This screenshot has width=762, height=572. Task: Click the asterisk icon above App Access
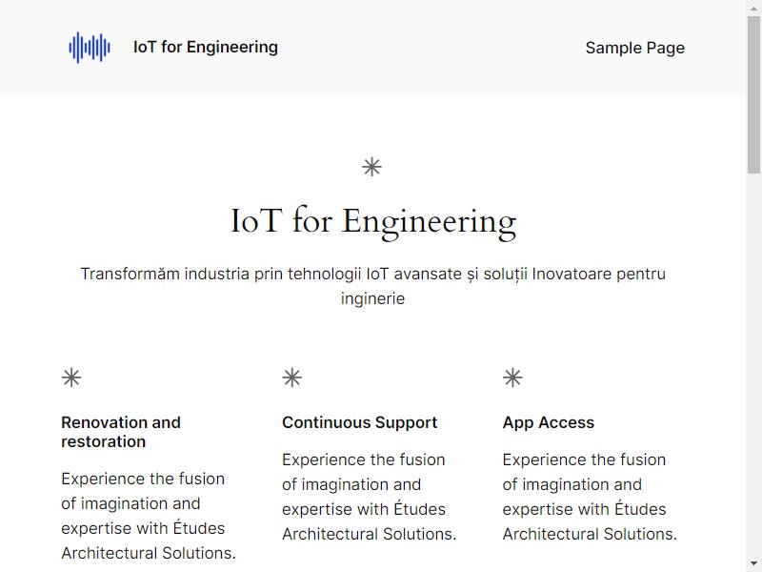pos(512,378)
